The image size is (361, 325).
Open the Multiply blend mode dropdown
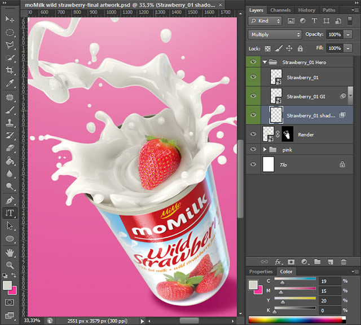point(275,34)
